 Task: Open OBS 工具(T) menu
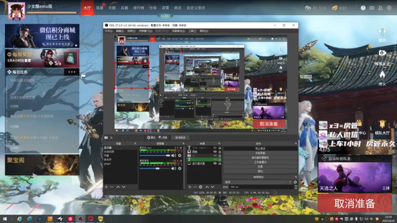tap(192, 31)
